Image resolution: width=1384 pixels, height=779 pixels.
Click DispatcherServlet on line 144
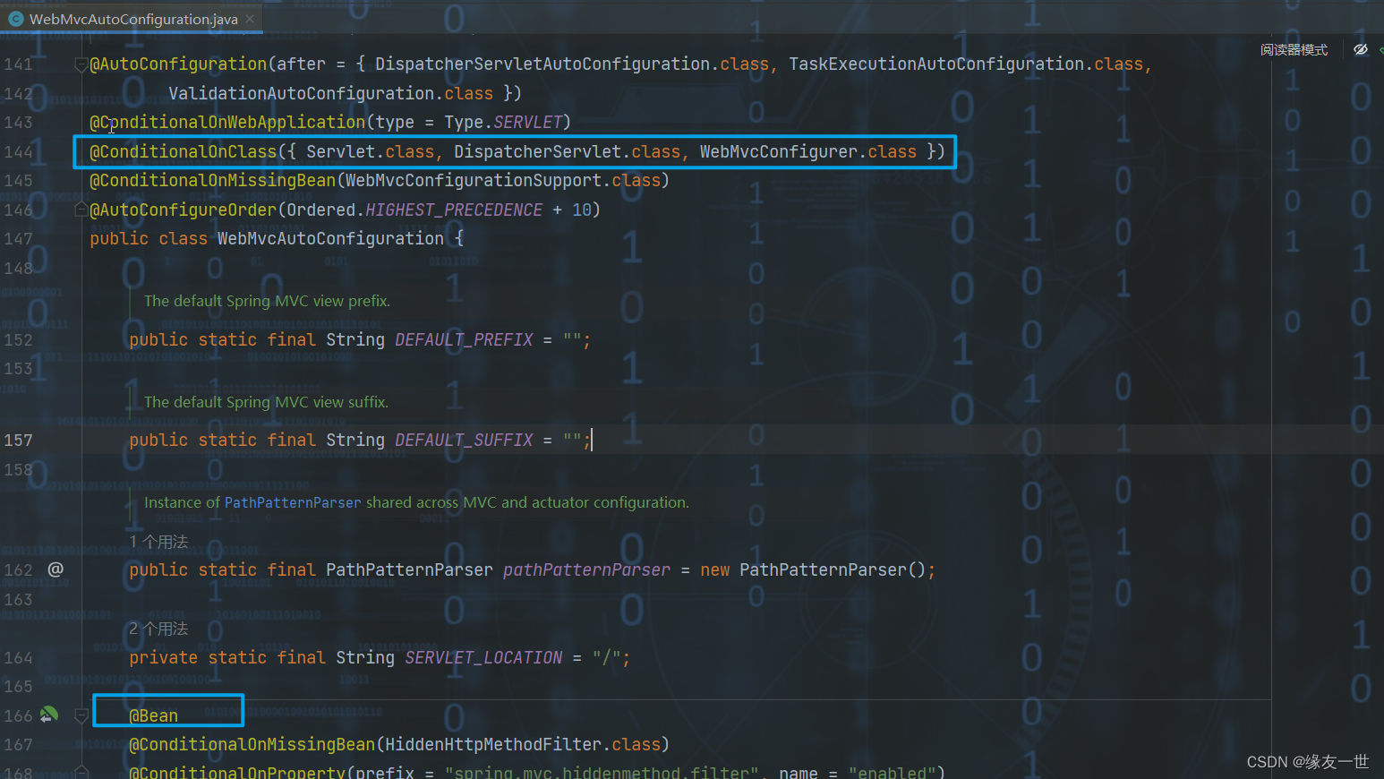point(537,152)
